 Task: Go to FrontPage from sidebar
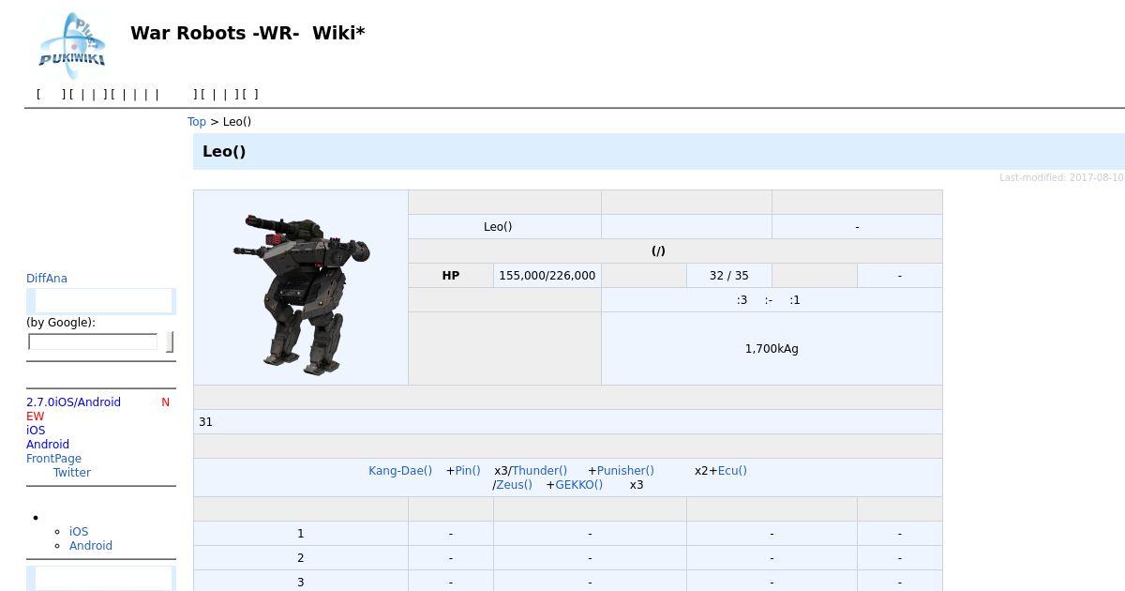point(53,459)
